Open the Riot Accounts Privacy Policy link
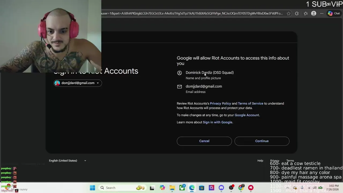The height and width of the screenshot is (193, 343). 220,103
